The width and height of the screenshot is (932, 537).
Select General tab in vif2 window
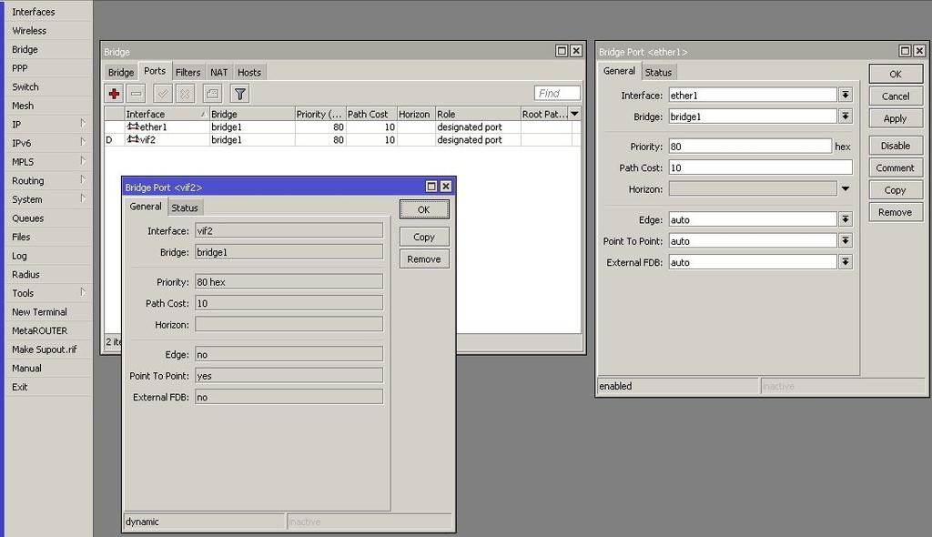145,207
